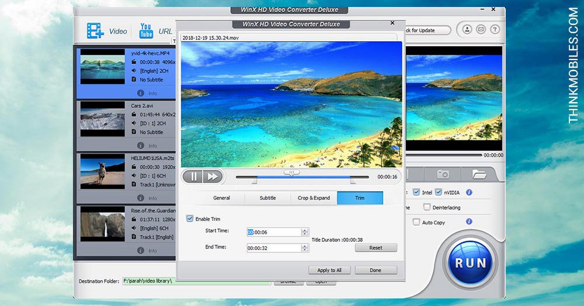Screen dimensions: 584x306
Task: Click Apply to All button
Action: [x=329, y=270]
